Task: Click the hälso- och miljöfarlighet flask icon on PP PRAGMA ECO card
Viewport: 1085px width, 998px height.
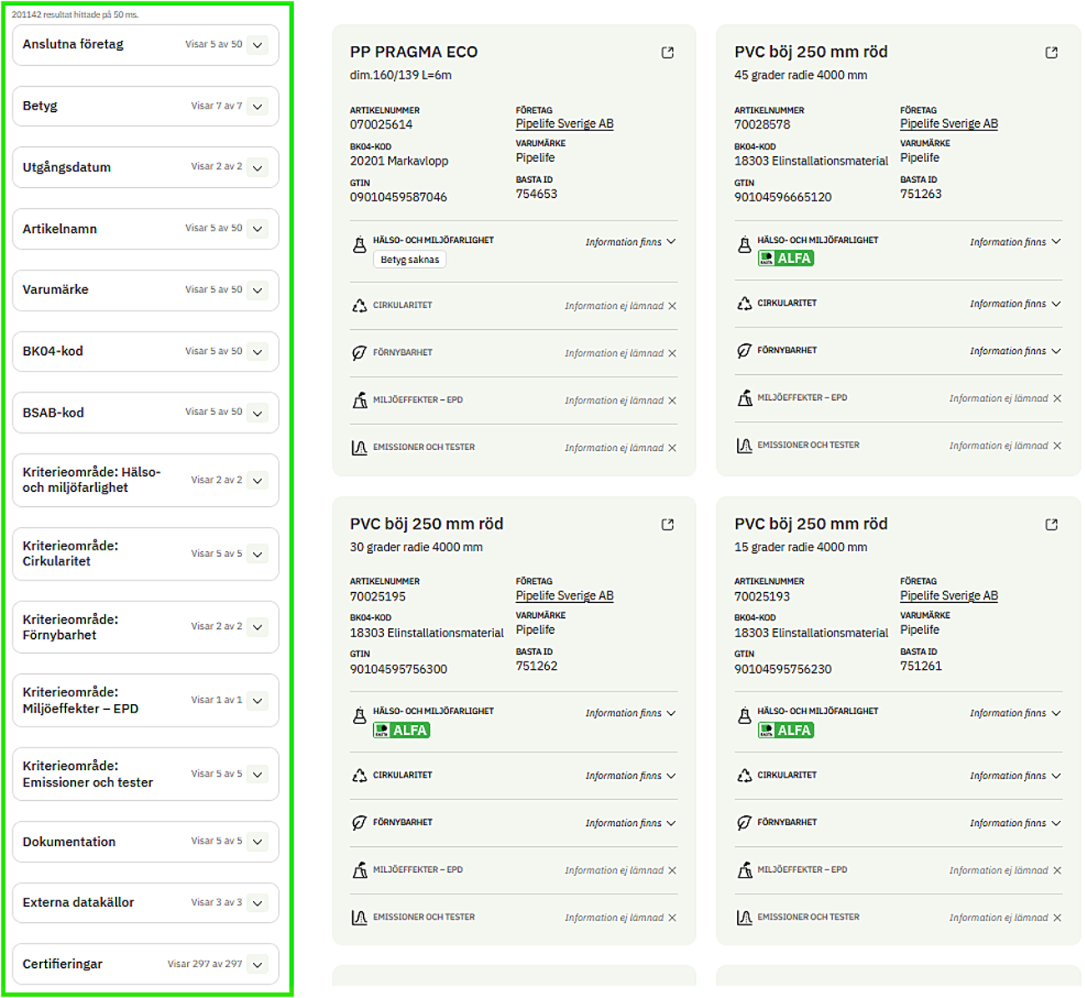Action: (360, 245)
